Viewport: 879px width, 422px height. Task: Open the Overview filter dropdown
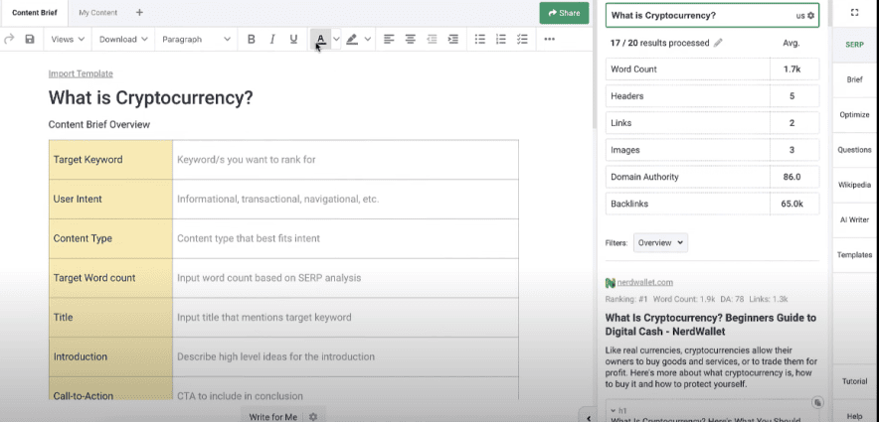pos(659,242)
